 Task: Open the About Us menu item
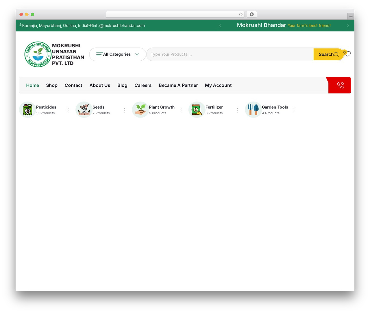click(x=100, y=85)
